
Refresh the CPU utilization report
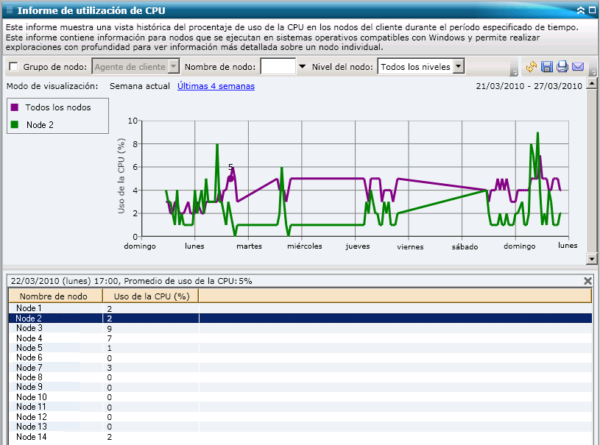pos(531,67)
